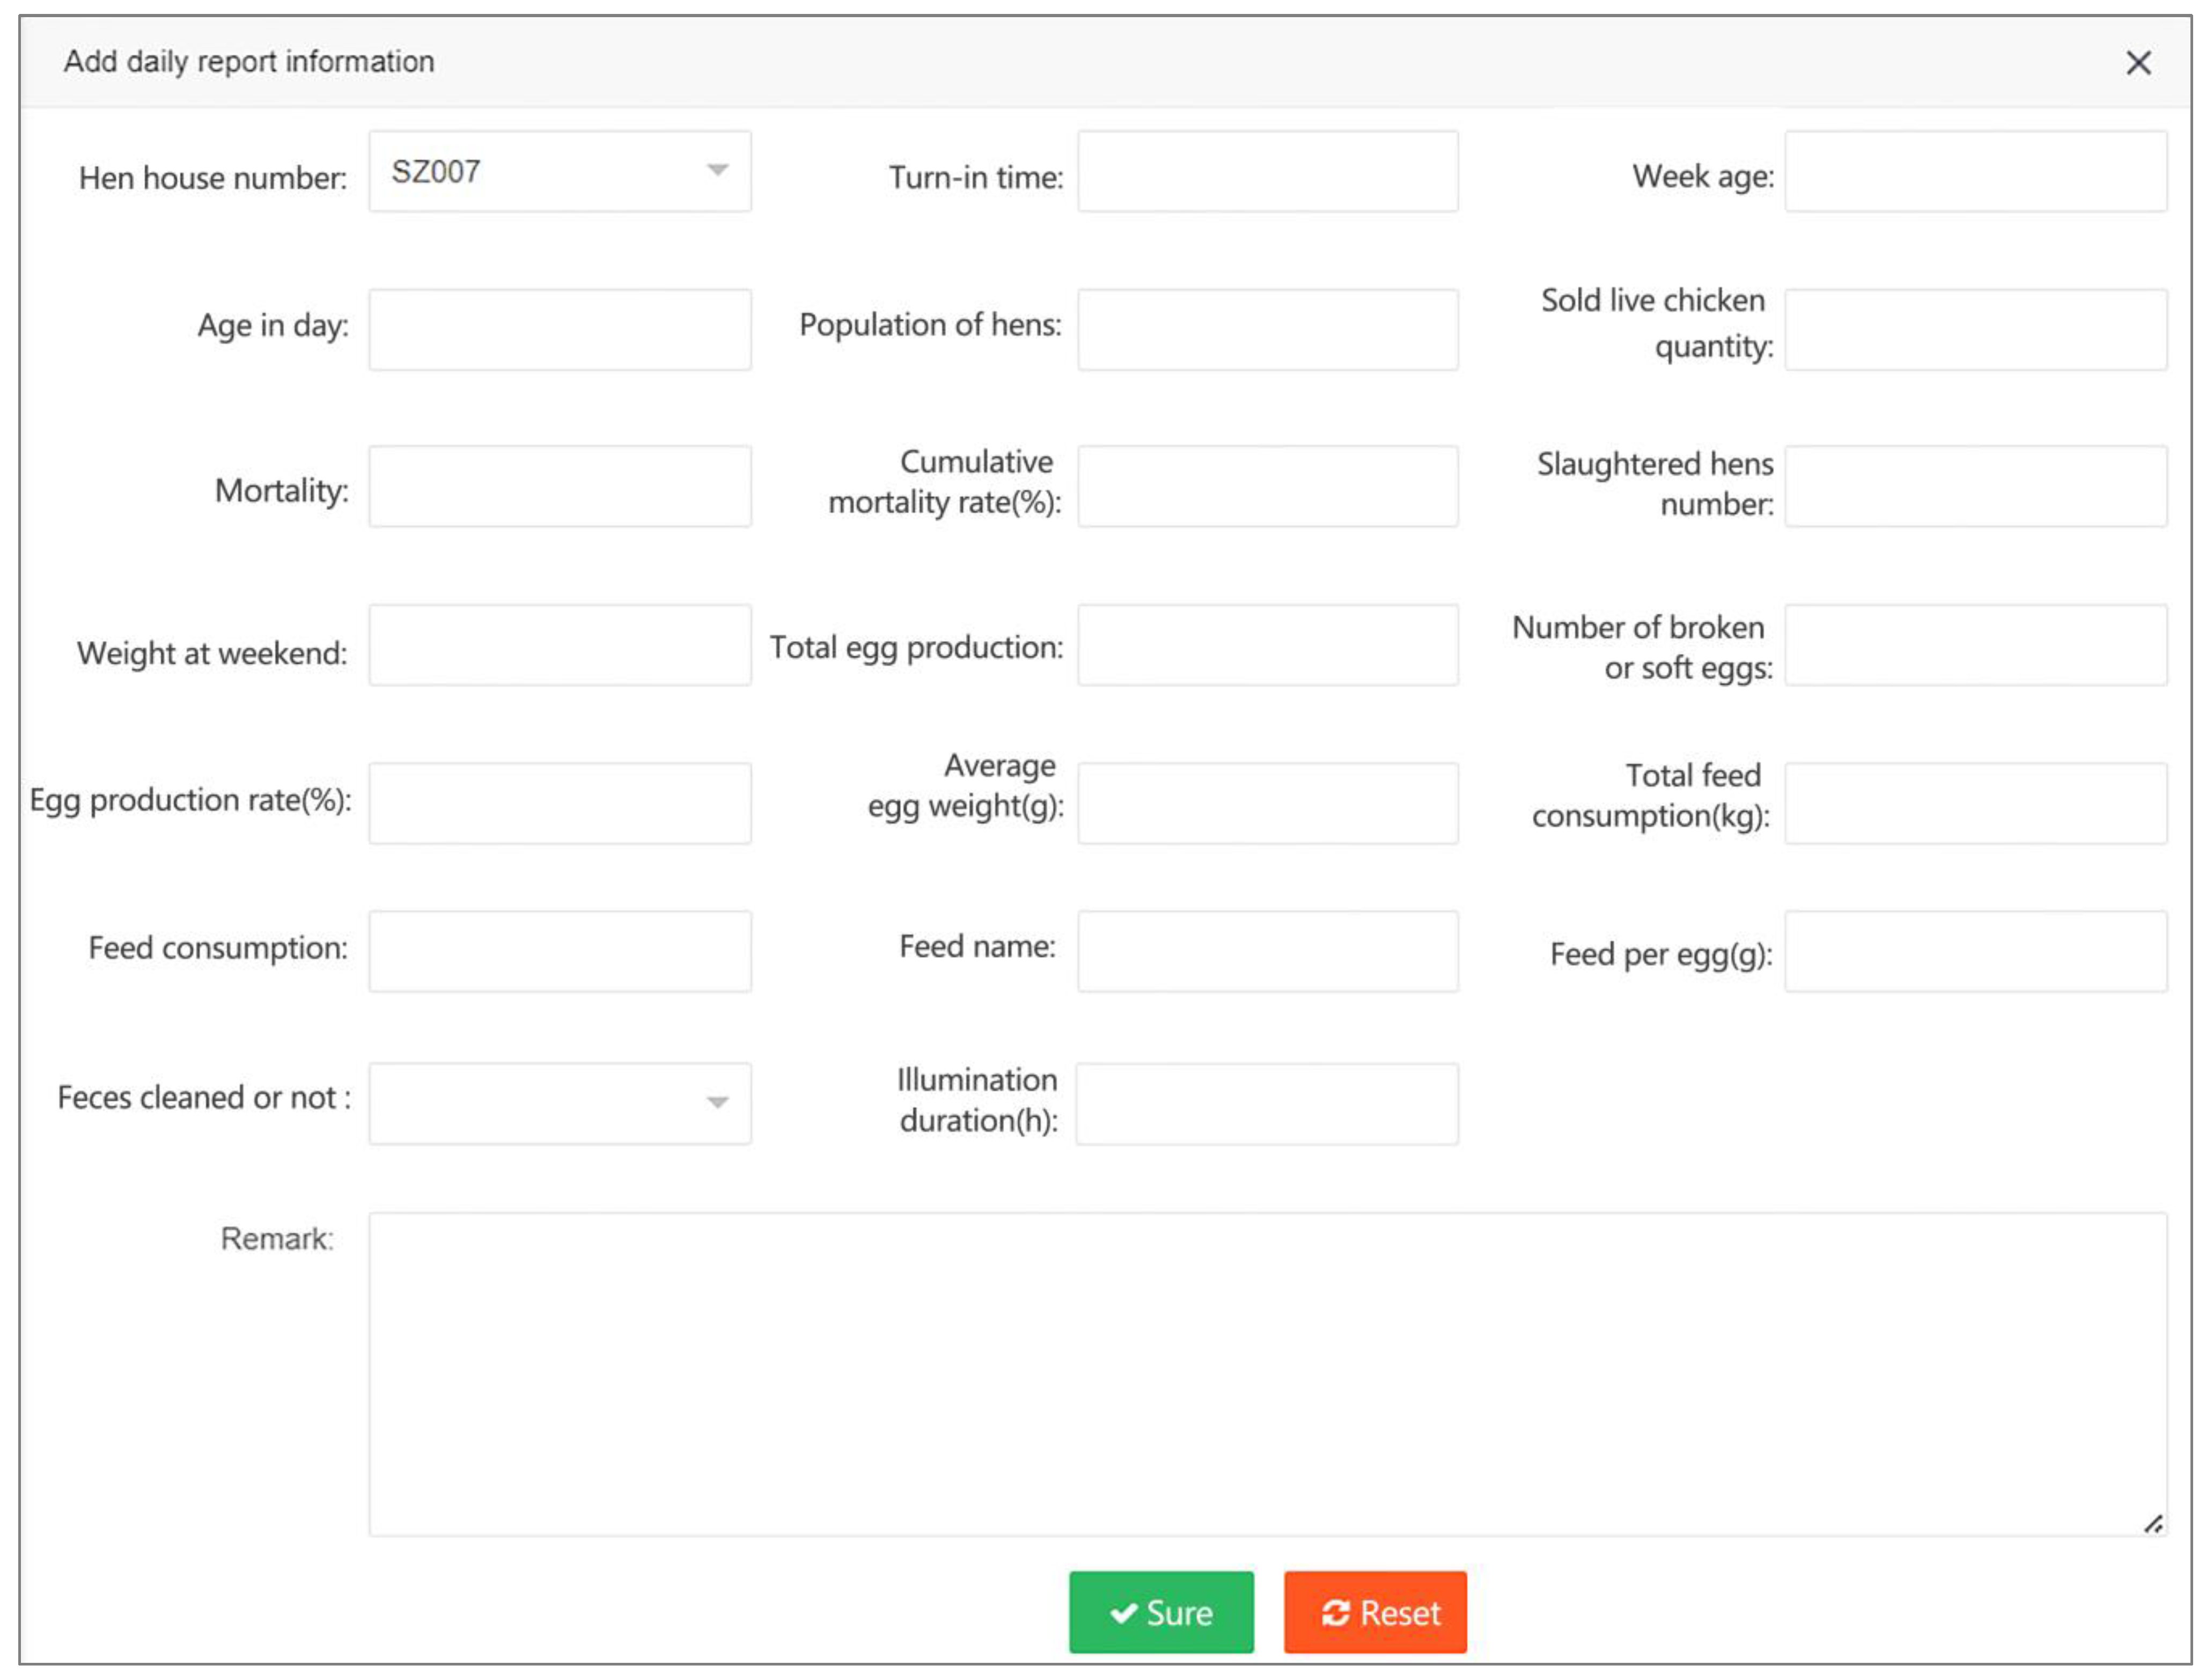
Task: Expand the Feces cleaned or not dropdown
Action: (x=559, y=1103)
